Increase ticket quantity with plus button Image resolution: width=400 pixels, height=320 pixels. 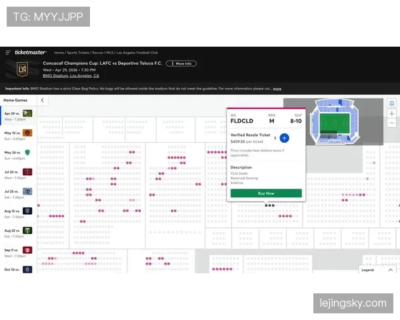[x=284, y=138]
